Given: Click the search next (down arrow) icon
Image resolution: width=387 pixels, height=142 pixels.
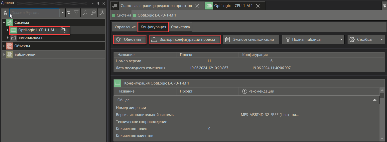Looking at the screenshot, I should click(x=102, y=12).
